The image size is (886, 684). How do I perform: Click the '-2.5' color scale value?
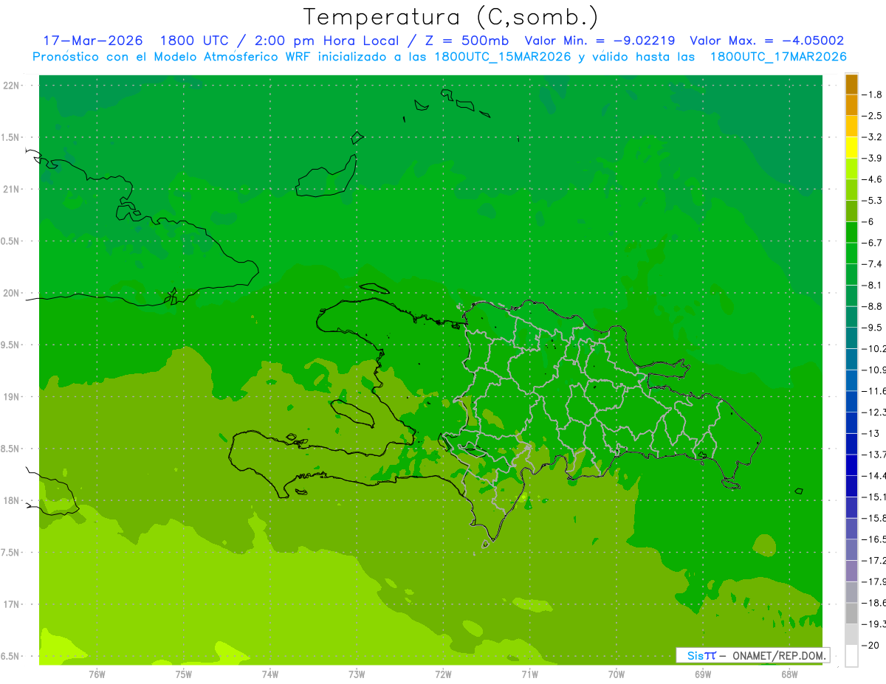click(873, 116)
